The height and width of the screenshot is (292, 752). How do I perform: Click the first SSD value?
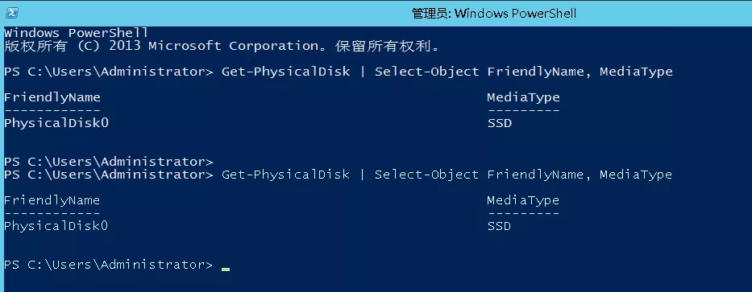(499, 123)
